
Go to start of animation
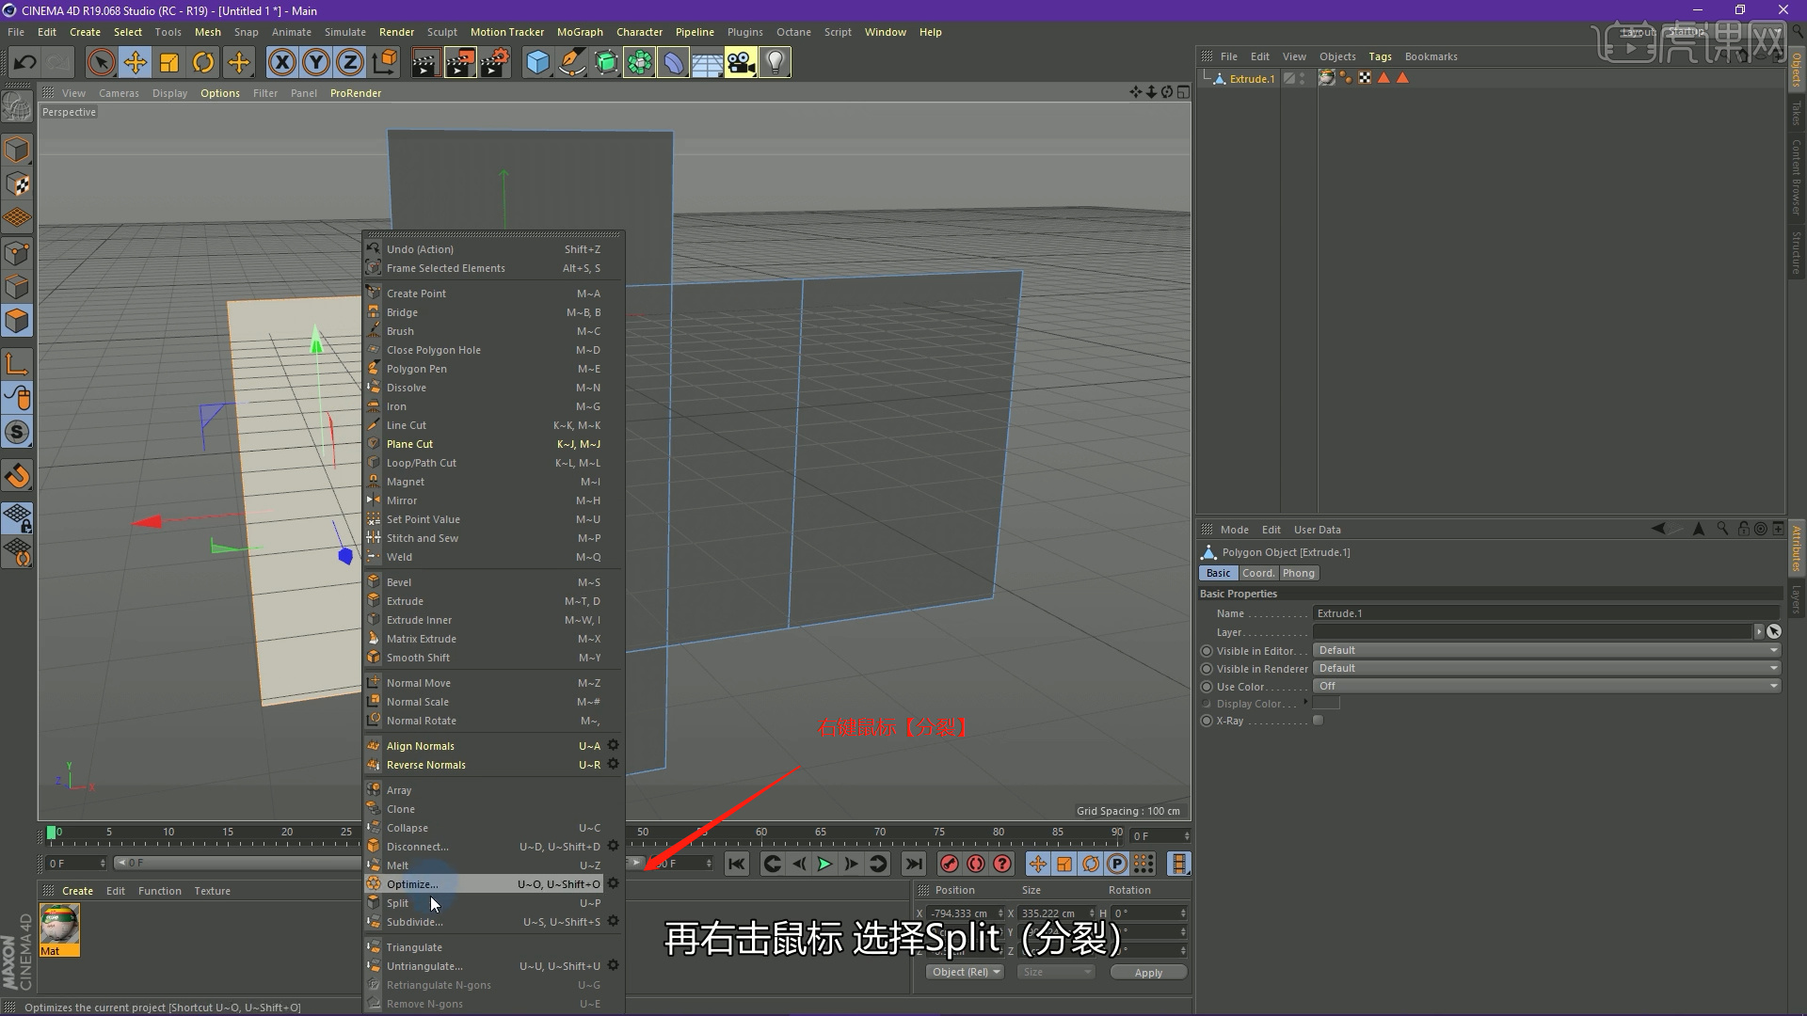[737, 864]
